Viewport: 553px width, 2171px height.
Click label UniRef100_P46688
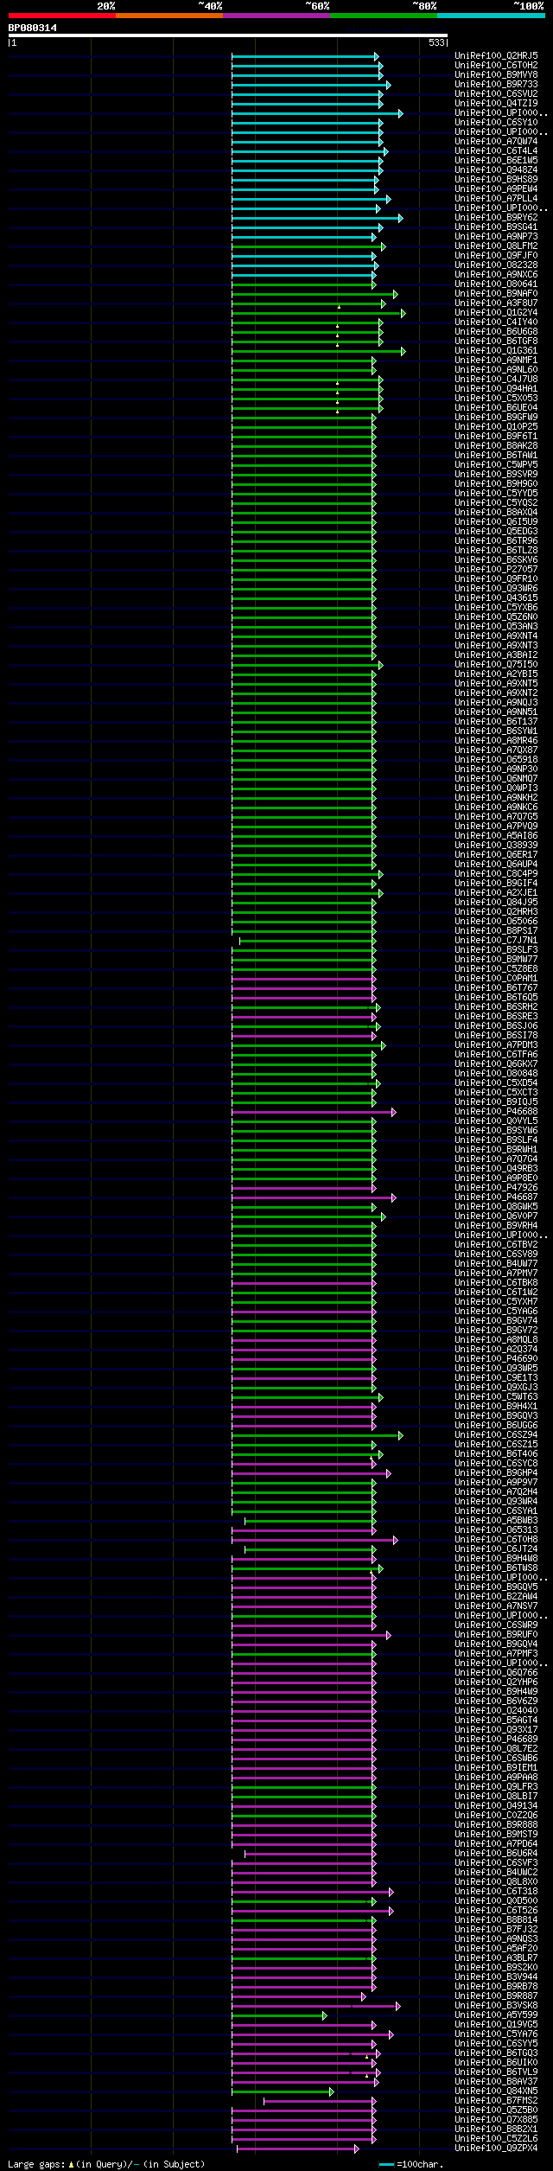click(x=496, y=1111)
